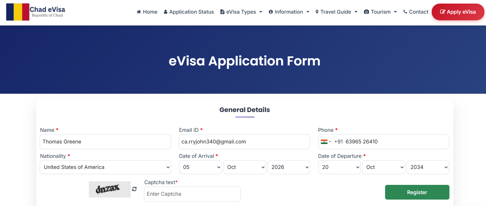This screenshot has width=486, height=206.
Task: Click the Contact phone icon
Action: 405,12
